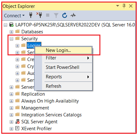Screen dimensions: 138x134
Task: Select the Replication folder label
Action: (33, 94)
